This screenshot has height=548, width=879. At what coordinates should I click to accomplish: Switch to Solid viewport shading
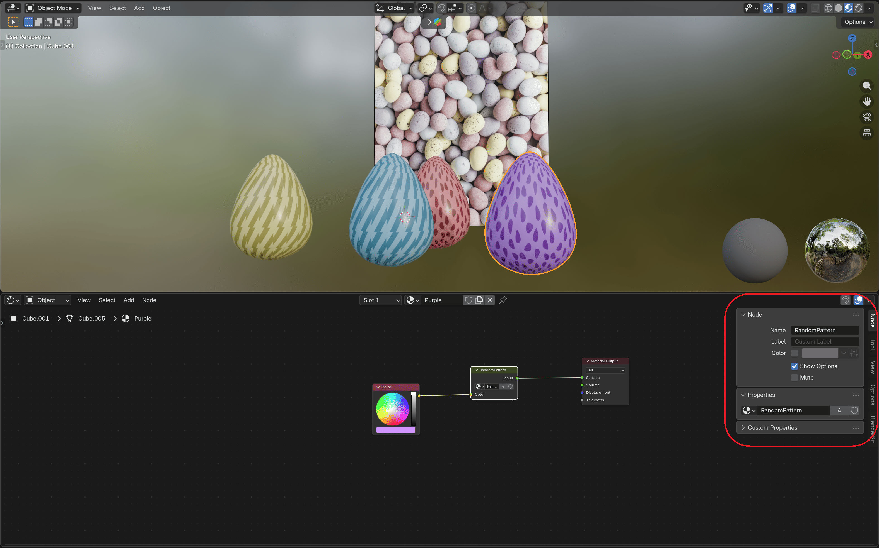[838, 8]
